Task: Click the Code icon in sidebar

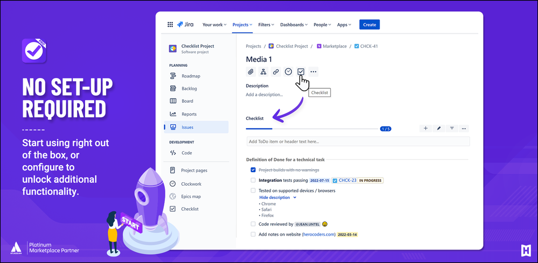Action: pos(173,153)
